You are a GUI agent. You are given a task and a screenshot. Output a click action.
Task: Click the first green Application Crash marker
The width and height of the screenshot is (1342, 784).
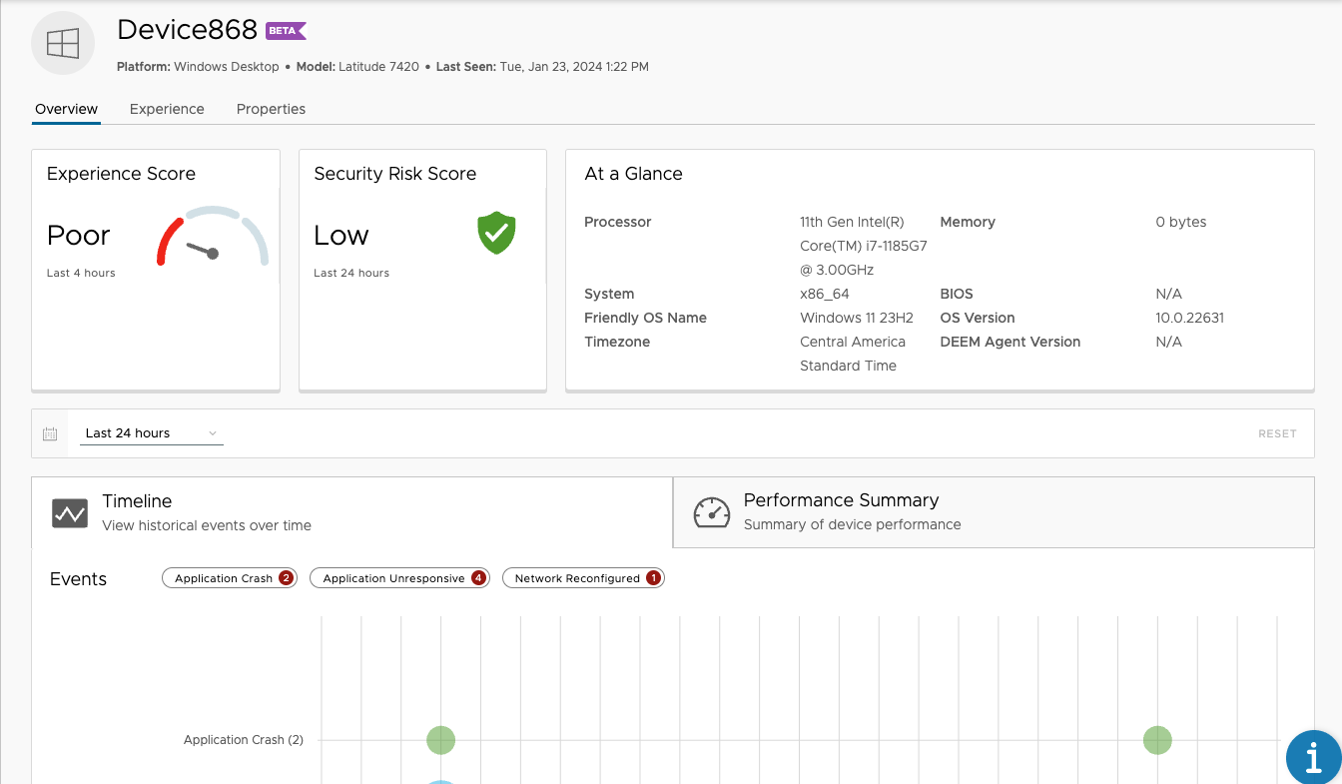441,740
